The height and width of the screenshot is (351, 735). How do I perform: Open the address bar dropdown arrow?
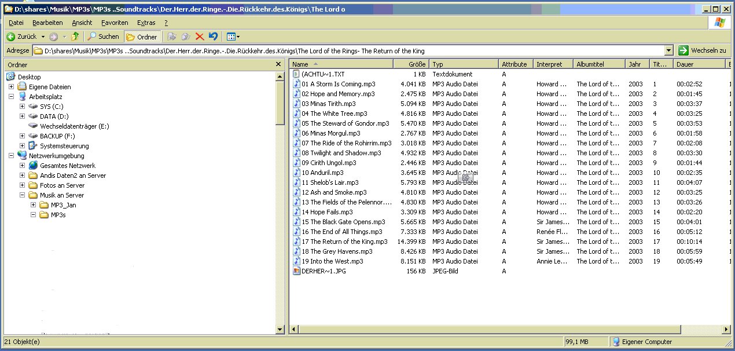pyautogui.click(x=669, y=50)
